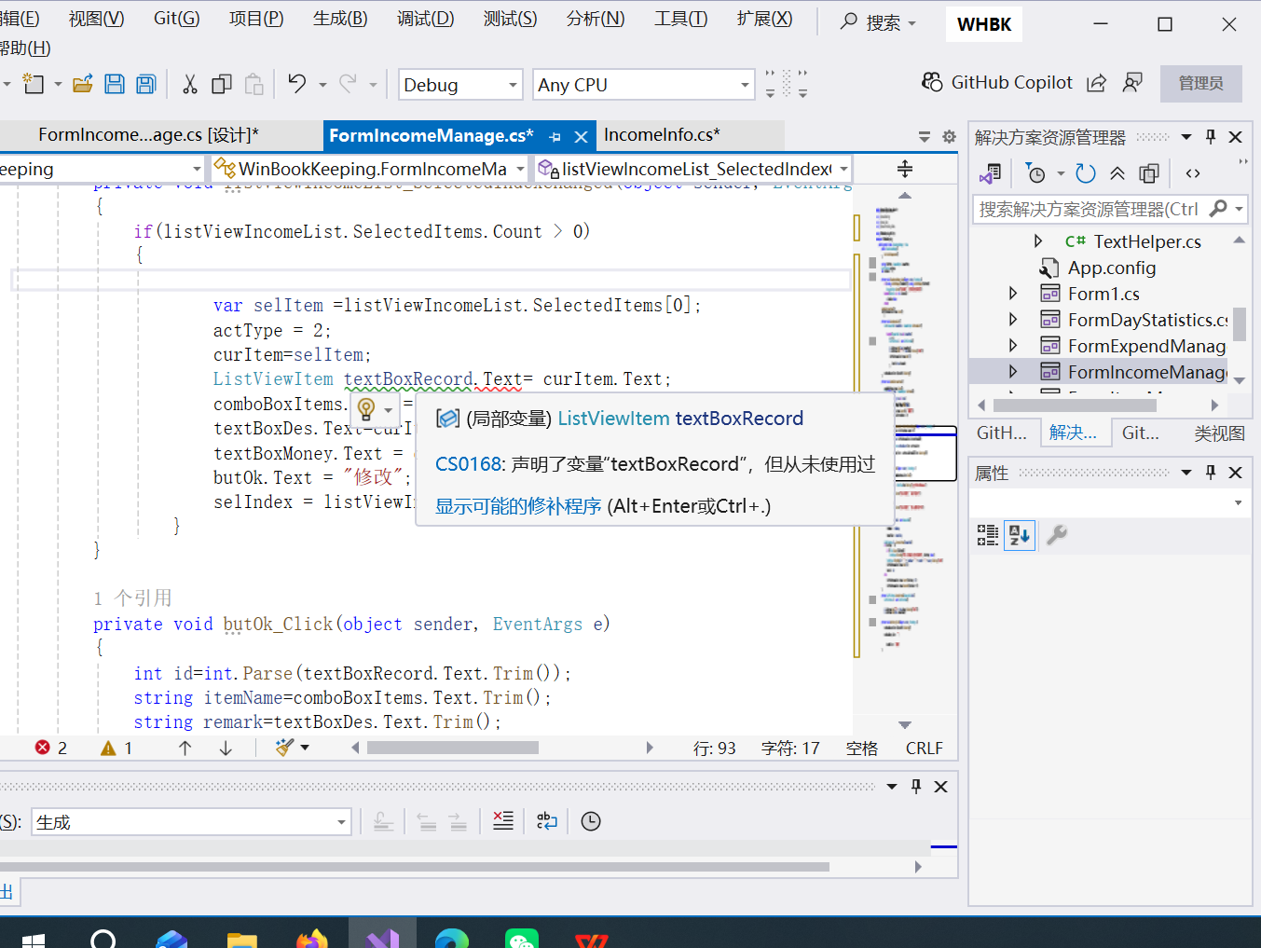Screen dimensions: 1261x948
Task: Open the document tab list dropdown
Action: [925, 137]
